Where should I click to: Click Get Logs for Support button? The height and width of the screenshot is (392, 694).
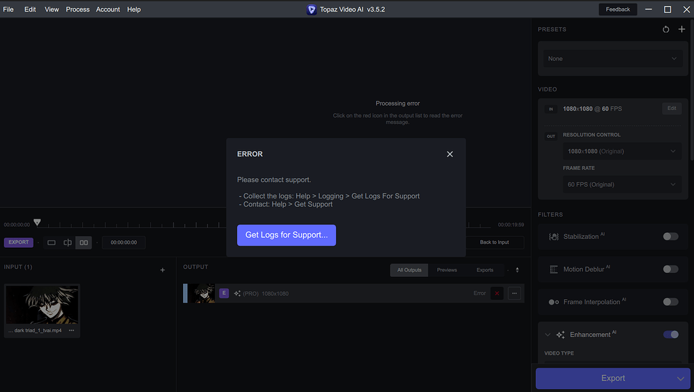[x=286, y=235]
